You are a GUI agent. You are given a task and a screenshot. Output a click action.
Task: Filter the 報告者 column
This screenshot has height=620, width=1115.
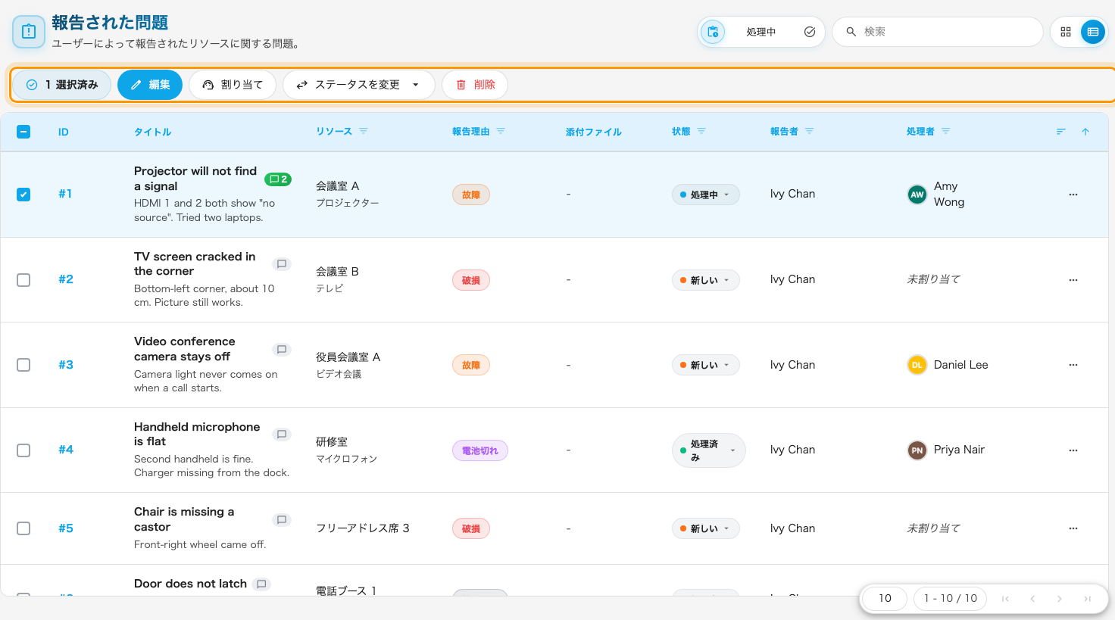810,131
